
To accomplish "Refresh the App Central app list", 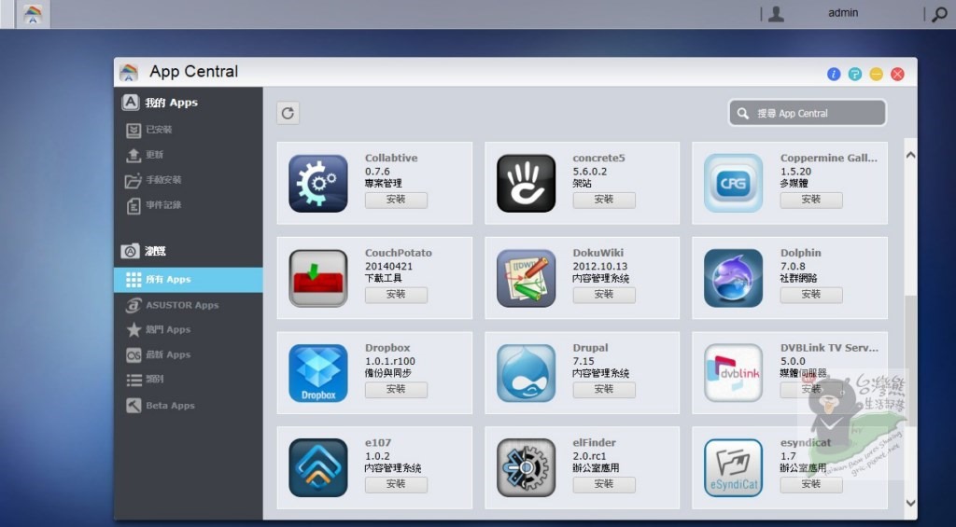I will tap(288, 113).
